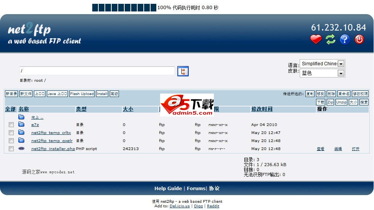The image size is (374, 210).
Task: Click the Unzip button
Action: click(x=341, y=102)
